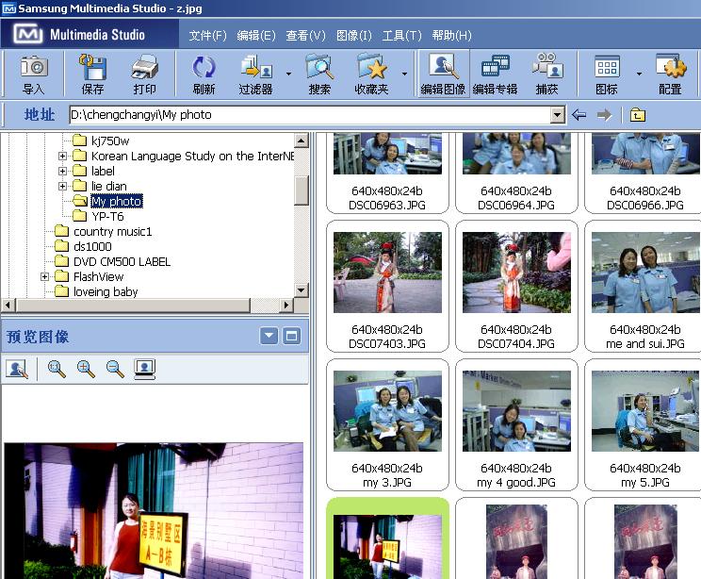Click the zoom in magnifier icon

point(86,369)
